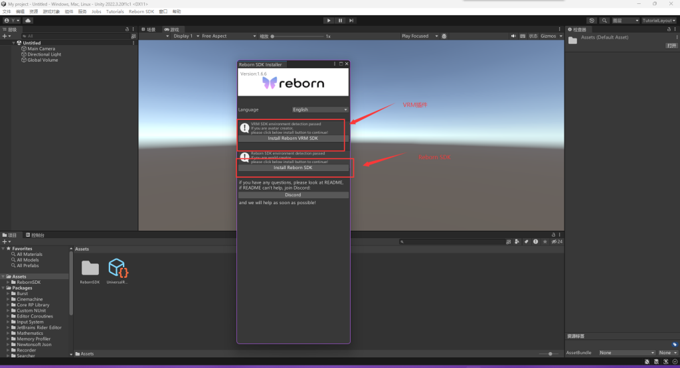This screenshot has height=368, width=680.
Task: Click the Discord button
Action: click(x=293, y=195)
